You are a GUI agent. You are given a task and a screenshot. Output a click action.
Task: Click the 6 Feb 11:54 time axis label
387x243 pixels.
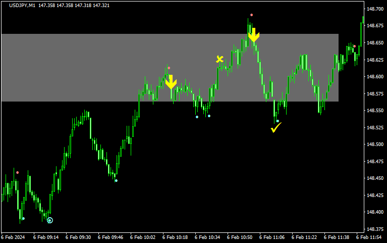tap(369, 237)
